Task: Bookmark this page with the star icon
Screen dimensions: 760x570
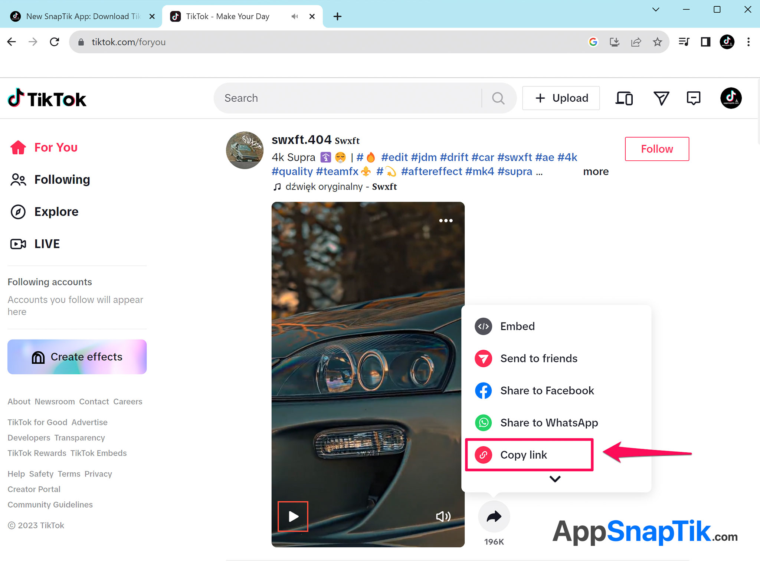Action: (x=657, y=42)
